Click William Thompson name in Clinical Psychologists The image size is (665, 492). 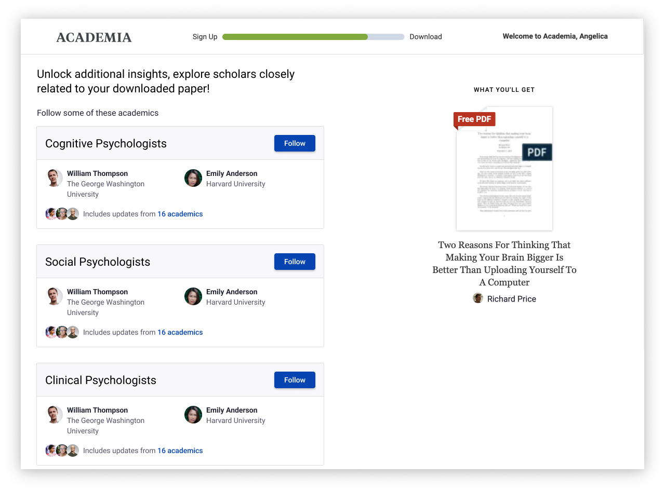click(x=97, y=410)
